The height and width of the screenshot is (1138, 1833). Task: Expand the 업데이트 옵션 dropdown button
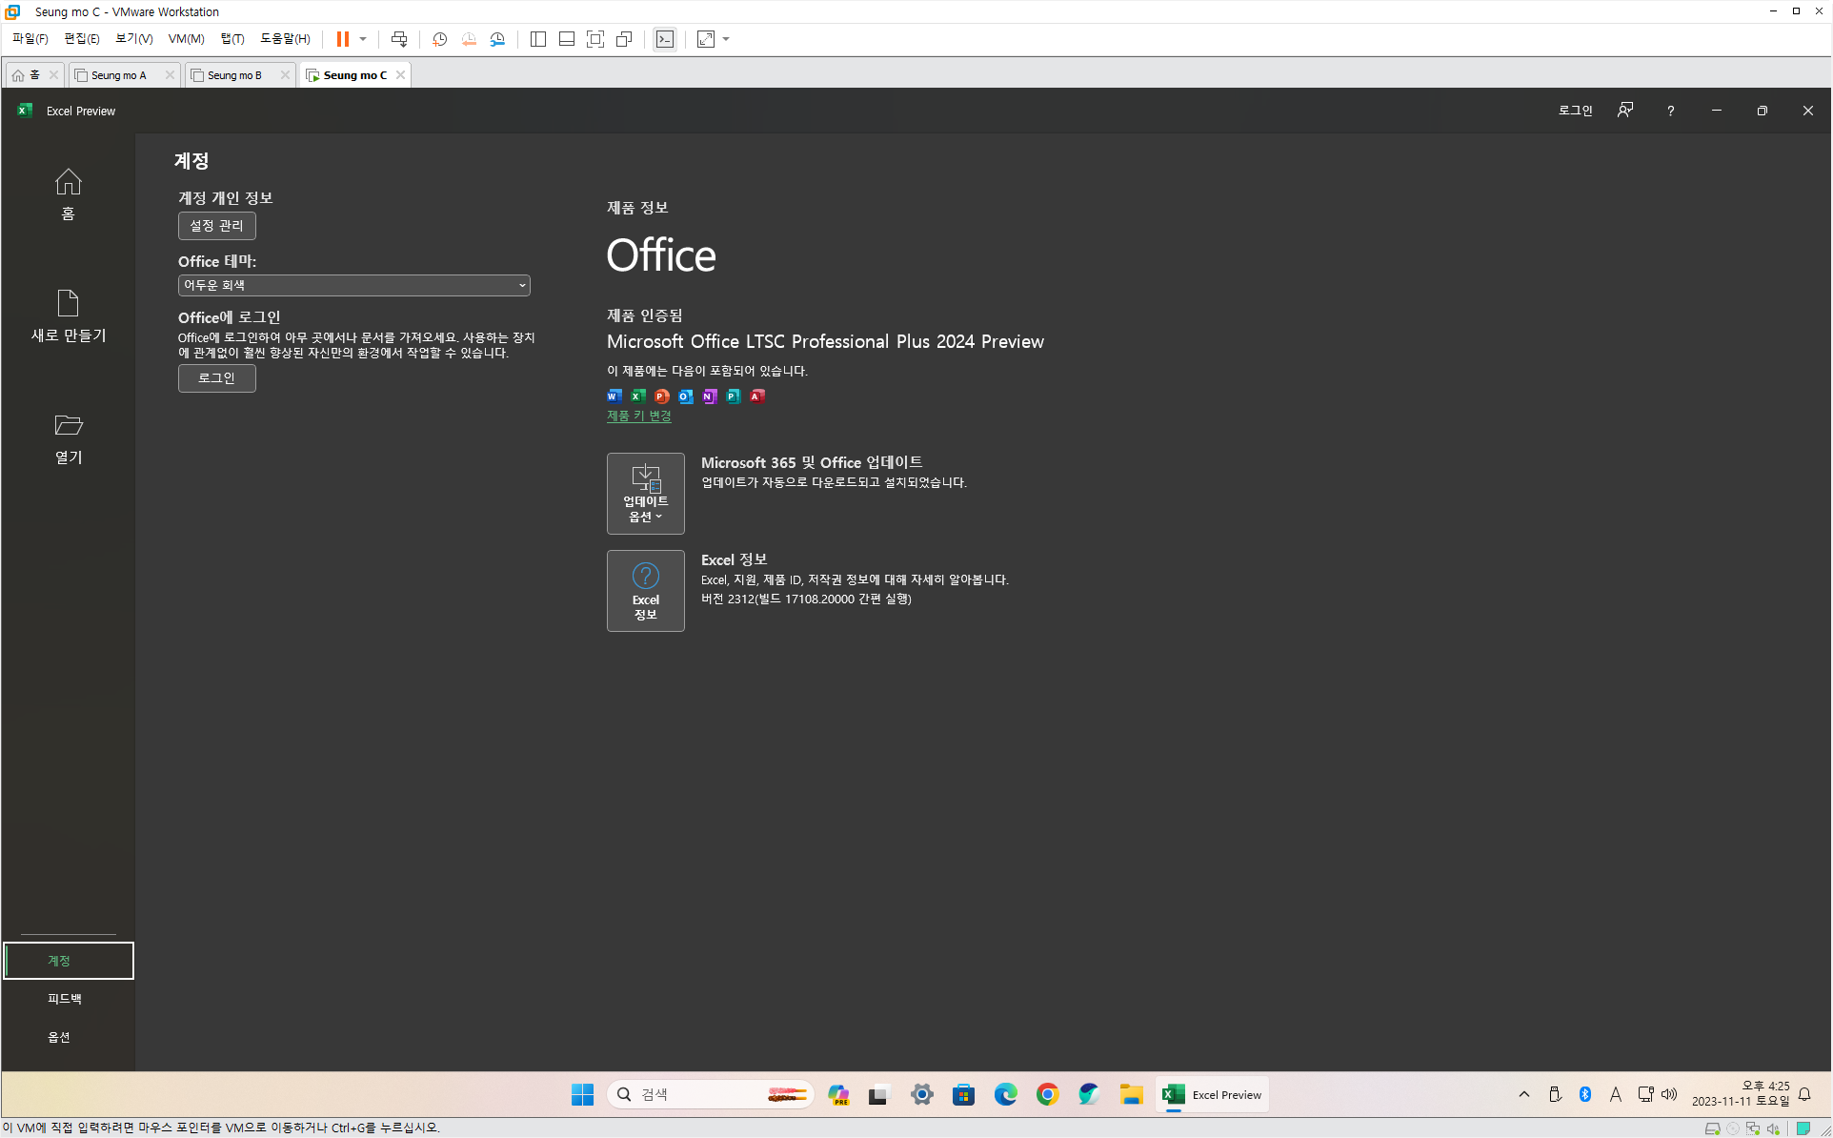point(645,493)
